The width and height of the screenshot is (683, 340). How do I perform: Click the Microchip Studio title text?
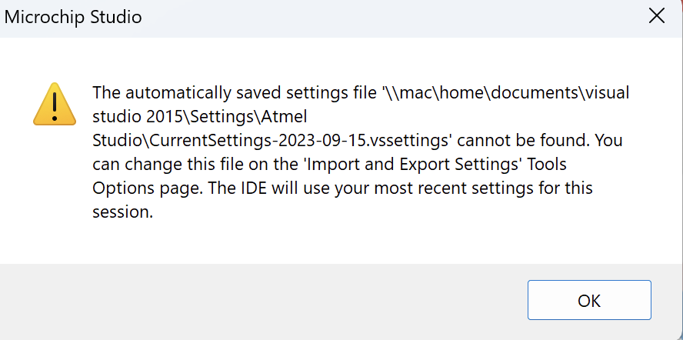click(73, 18)
